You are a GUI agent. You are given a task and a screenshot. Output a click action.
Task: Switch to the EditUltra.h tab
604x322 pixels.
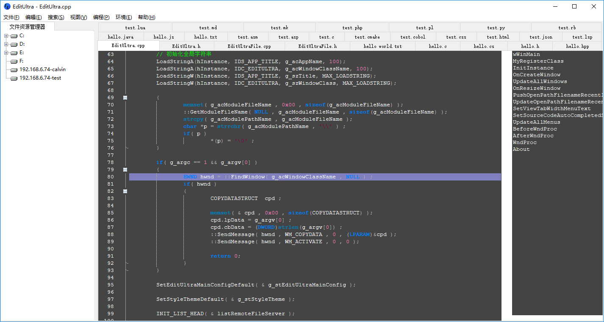(x=187, y=46)
